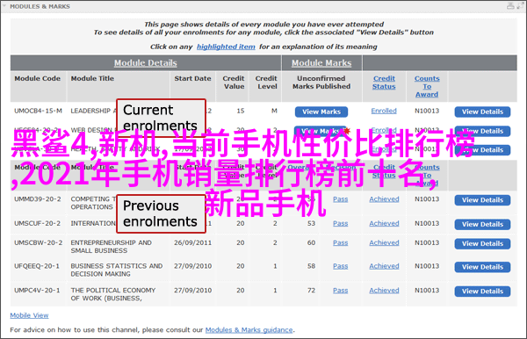
Task: Click the title THE POLITICAL ECONOMY OF WORK
Action: tap(113, 294)
